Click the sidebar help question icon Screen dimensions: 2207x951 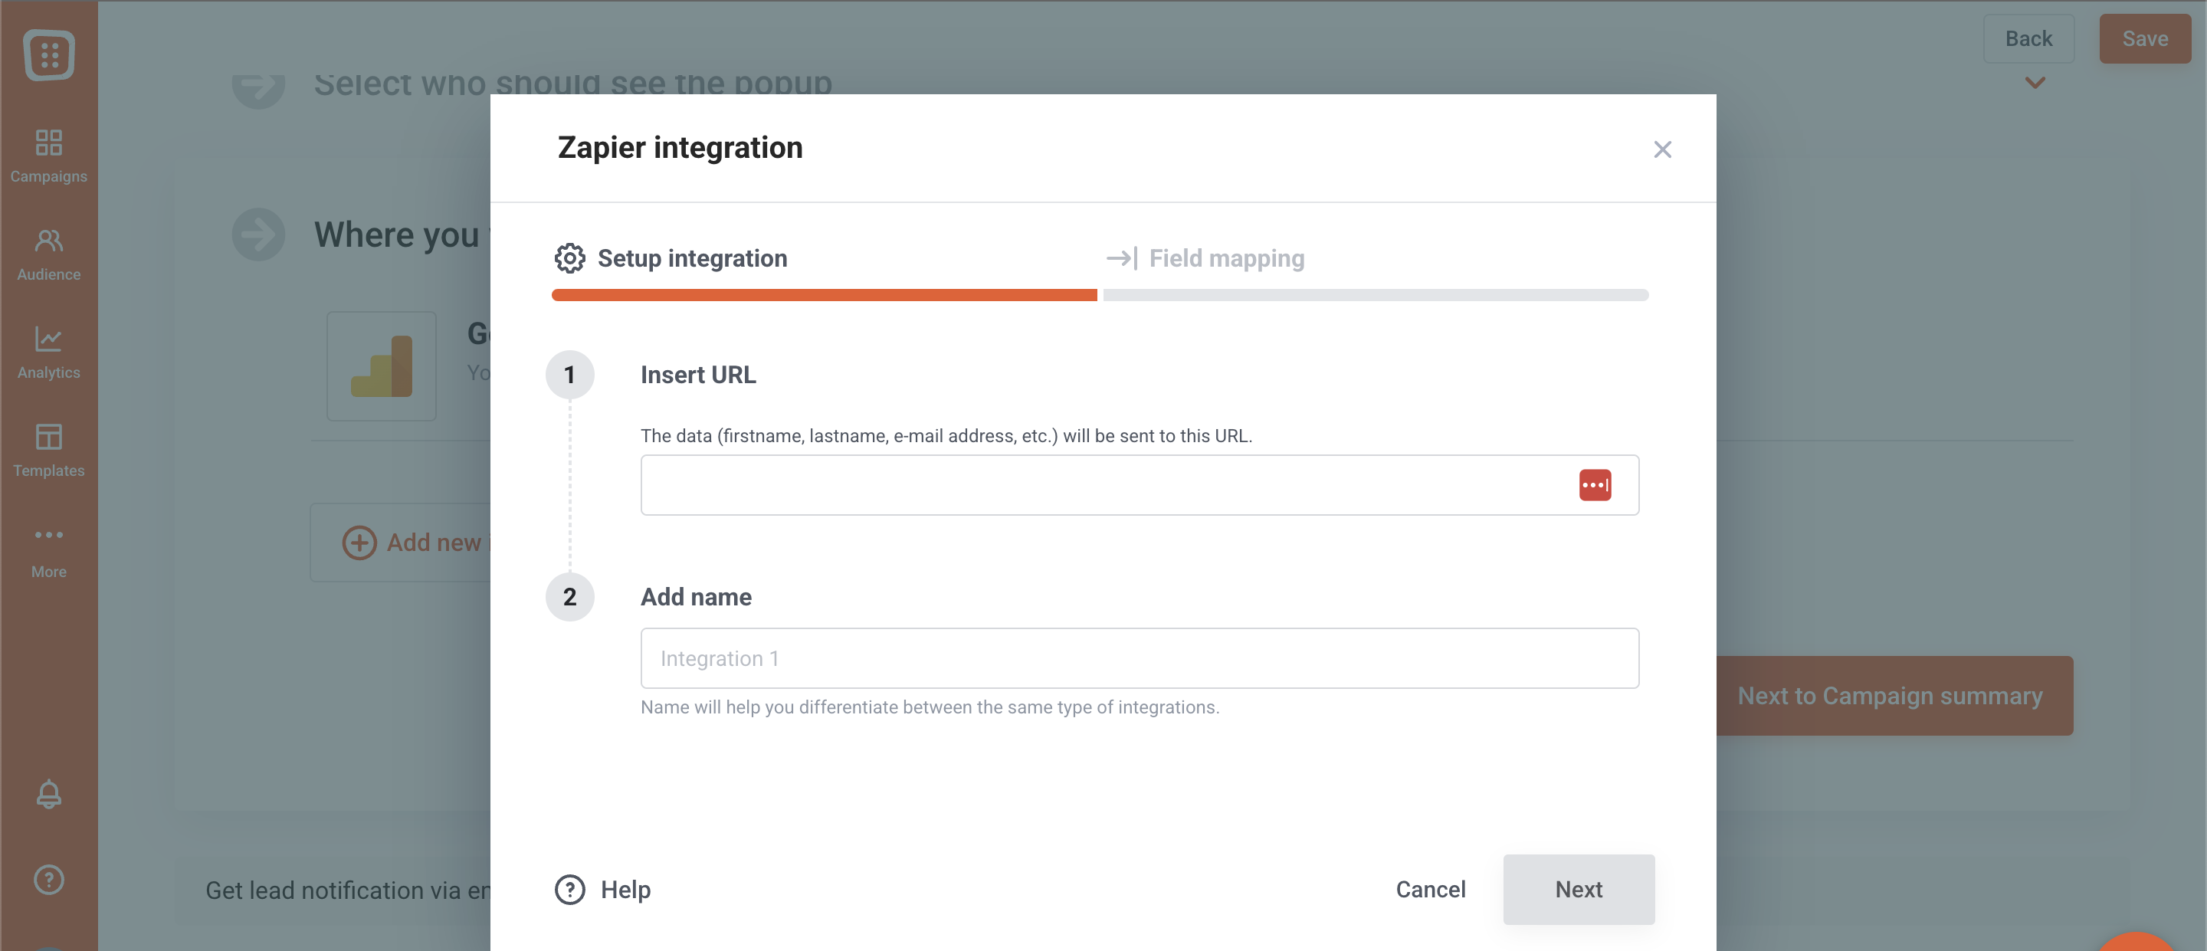[49, 879]
